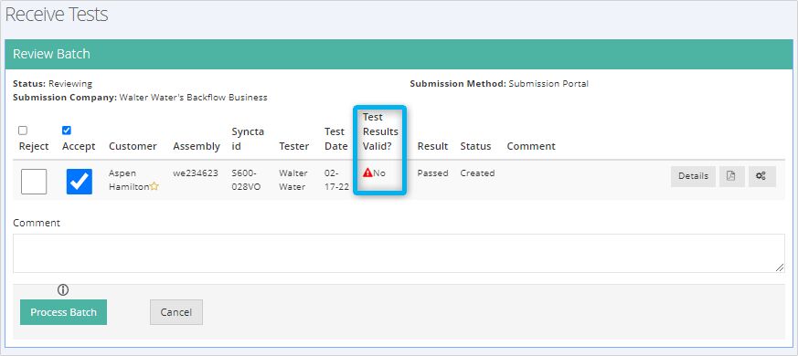Click the Process Batch button
Image resolution: width=798 pixels, height=356 pixels.
point(64,312)
